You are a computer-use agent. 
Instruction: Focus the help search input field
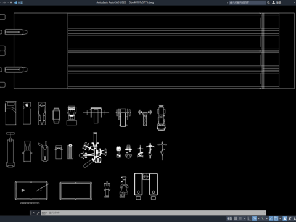pos(247,2)
